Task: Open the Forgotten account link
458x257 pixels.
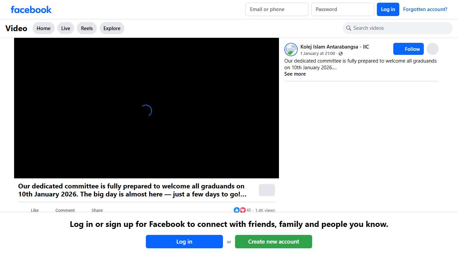Action: [x=425, y=9]
